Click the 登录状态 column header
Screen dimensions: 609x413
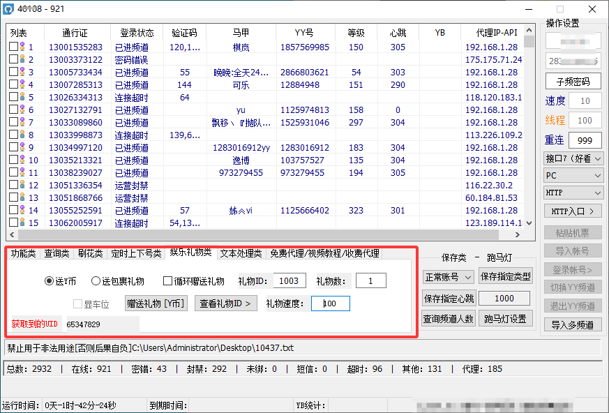tap(137, 33)
